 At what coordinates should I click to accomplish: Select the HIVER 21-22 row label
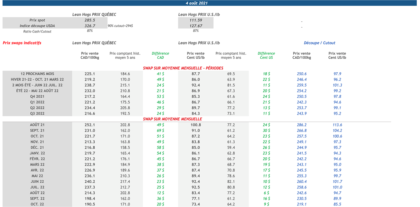point(37,79)
